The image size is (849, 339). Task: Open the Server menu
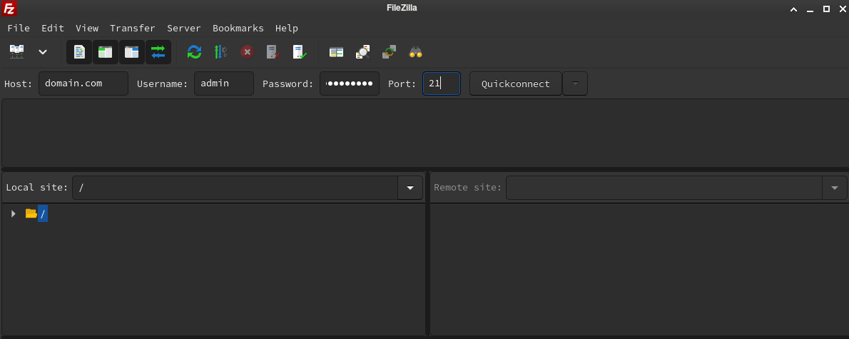tap(183, 28)
